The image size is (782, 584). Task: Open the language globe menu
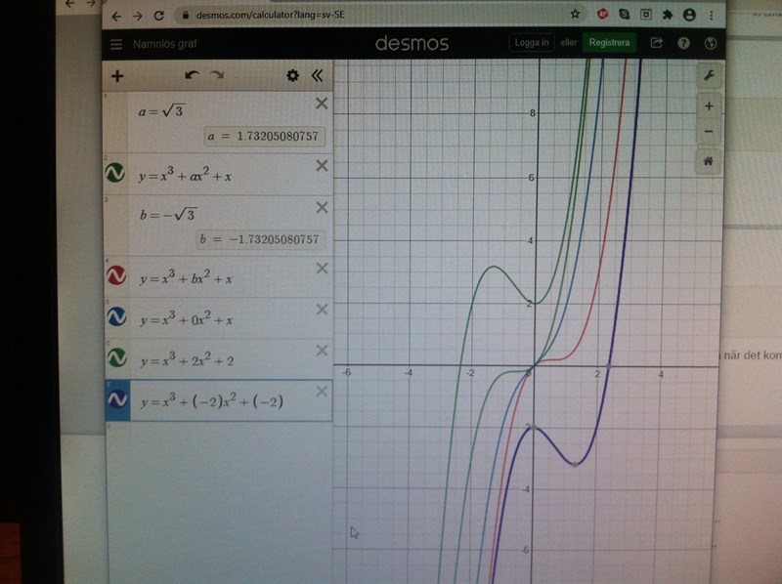click(711, 43)
